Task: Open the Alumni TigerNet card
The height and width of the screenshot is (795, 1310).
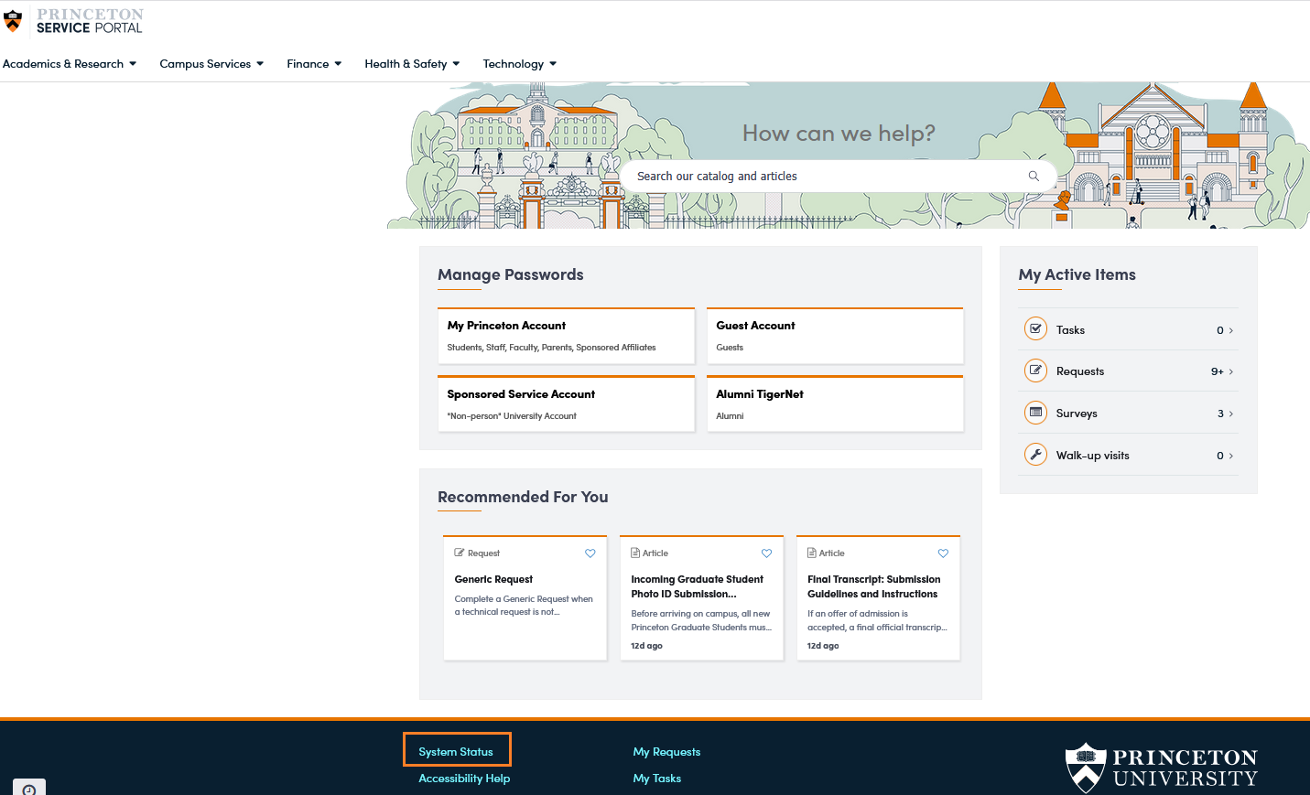Action: pyautogui.click(x=835, y=403)
